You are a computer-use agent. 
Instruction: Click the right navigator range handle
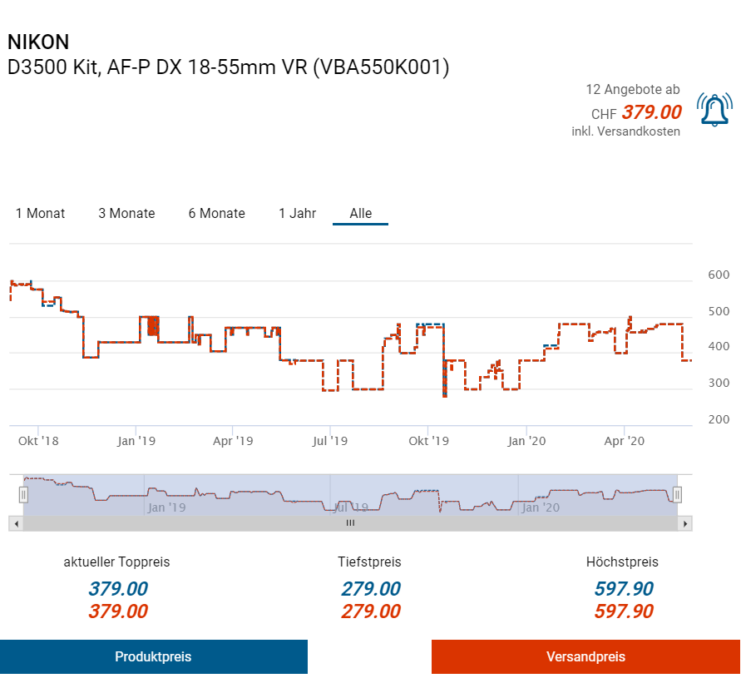point(677,495)
